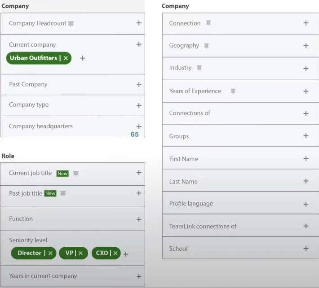Select the Director chip label

pyautogui.click(x=29, y=253)
